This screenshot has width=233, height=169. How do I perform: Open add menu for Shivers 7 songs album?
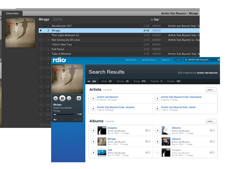click(x=212, y=141)
